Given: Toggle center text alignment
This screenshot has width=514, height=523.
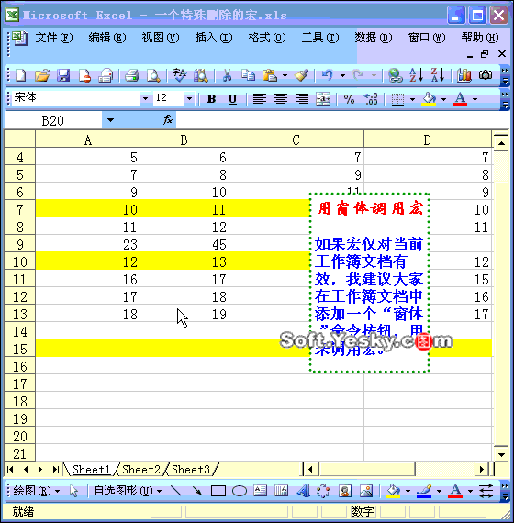Looking at the screenshot, I should pyautogui.click(x=281, y=99).
